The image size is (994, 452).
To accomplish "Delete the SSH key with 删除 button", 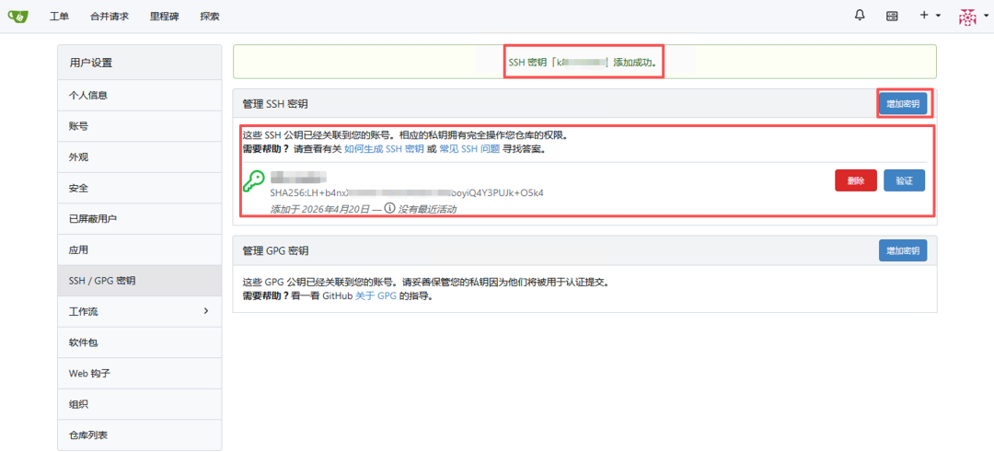I will tap(856, 180).
